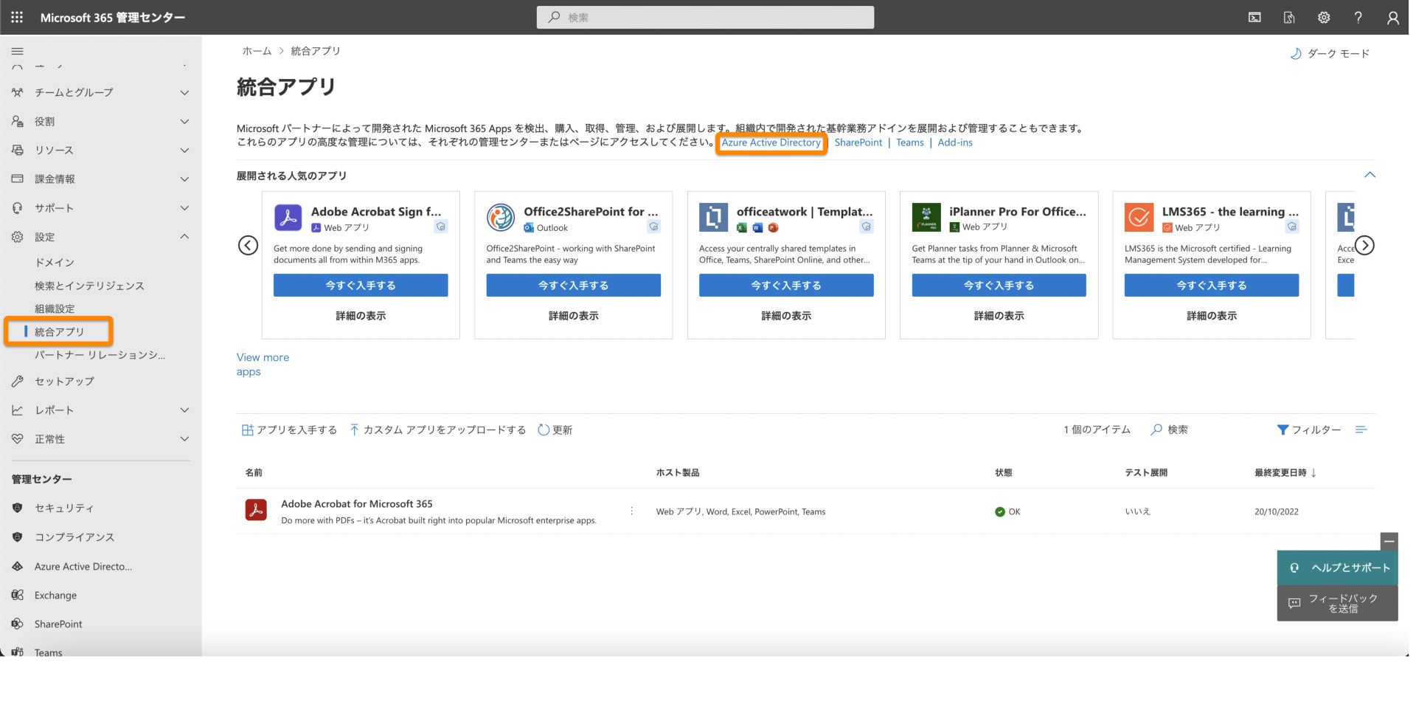Select 統合アプリ in sidebar
1416x721 pixels.
59,332
